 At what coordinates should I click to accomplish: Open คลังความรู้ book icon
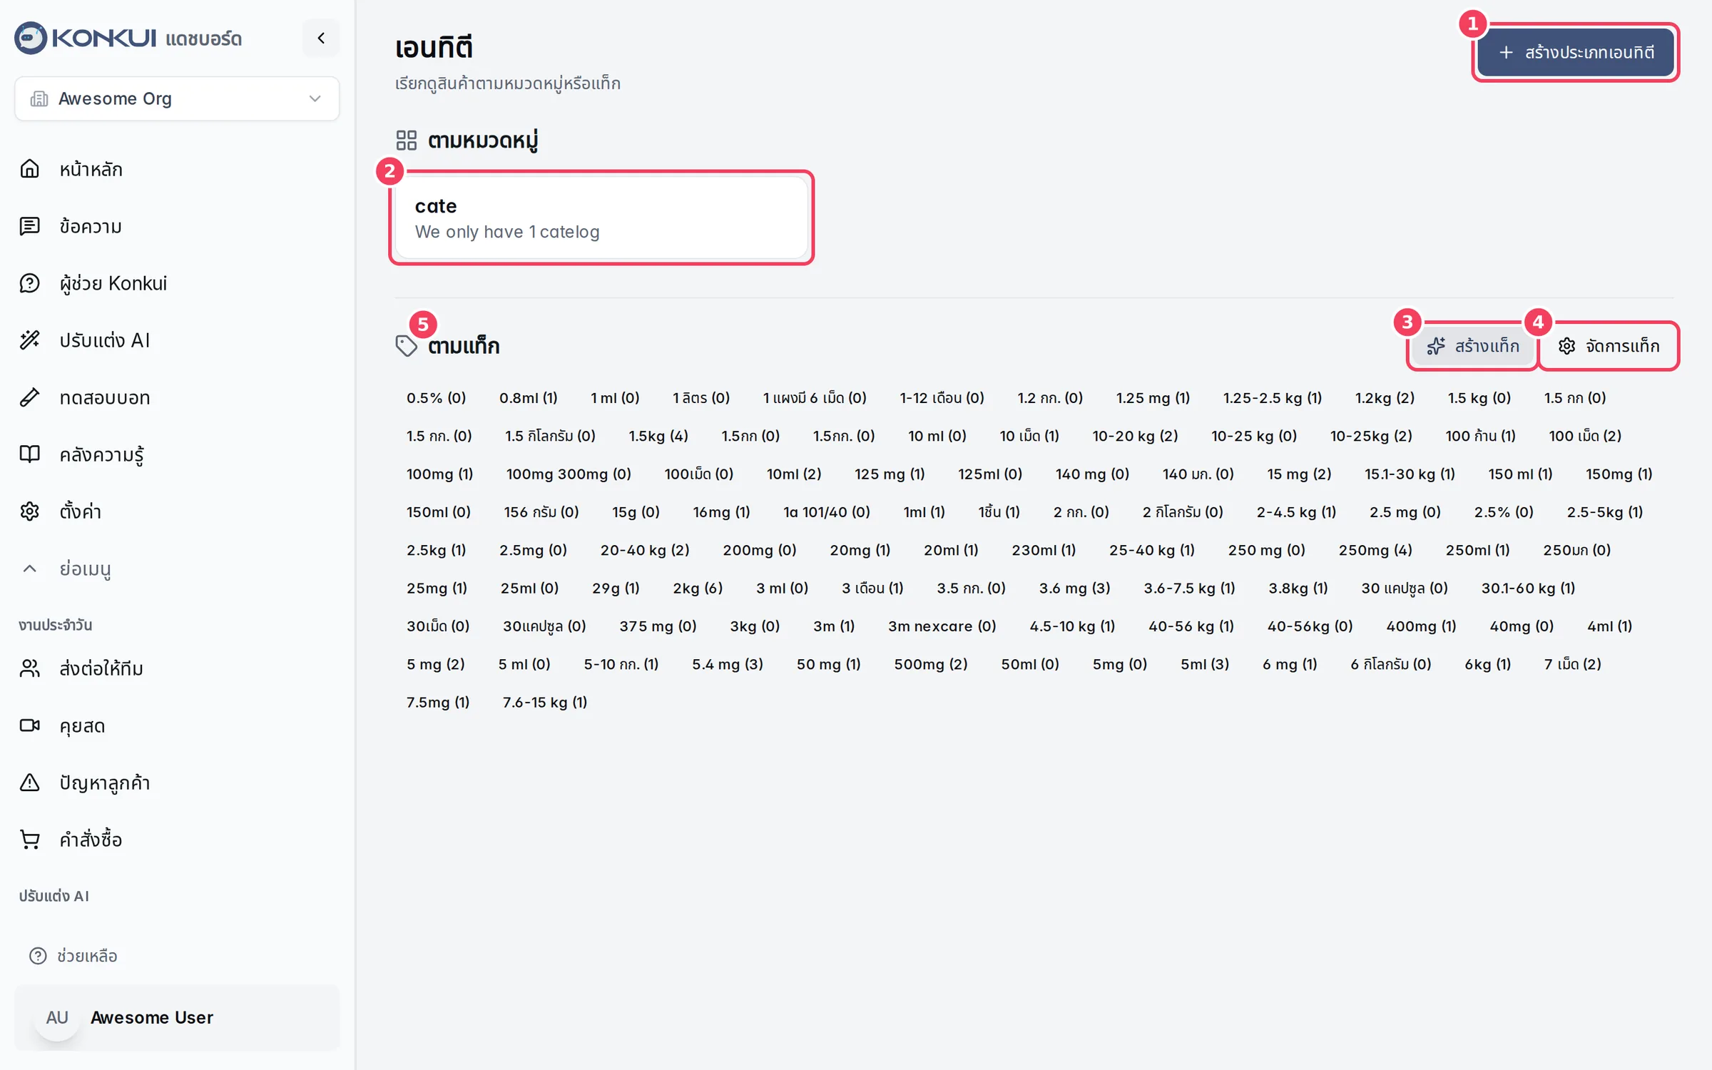[29, 454]
